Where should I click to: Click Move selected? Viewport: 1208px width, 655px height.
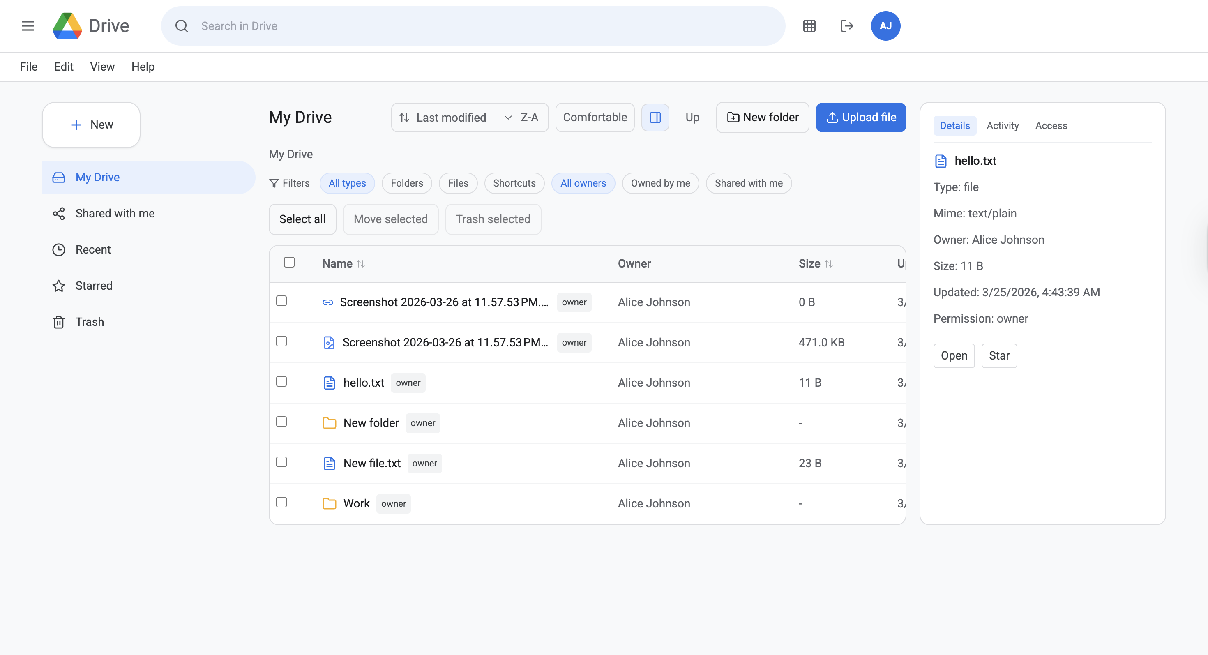391,219
